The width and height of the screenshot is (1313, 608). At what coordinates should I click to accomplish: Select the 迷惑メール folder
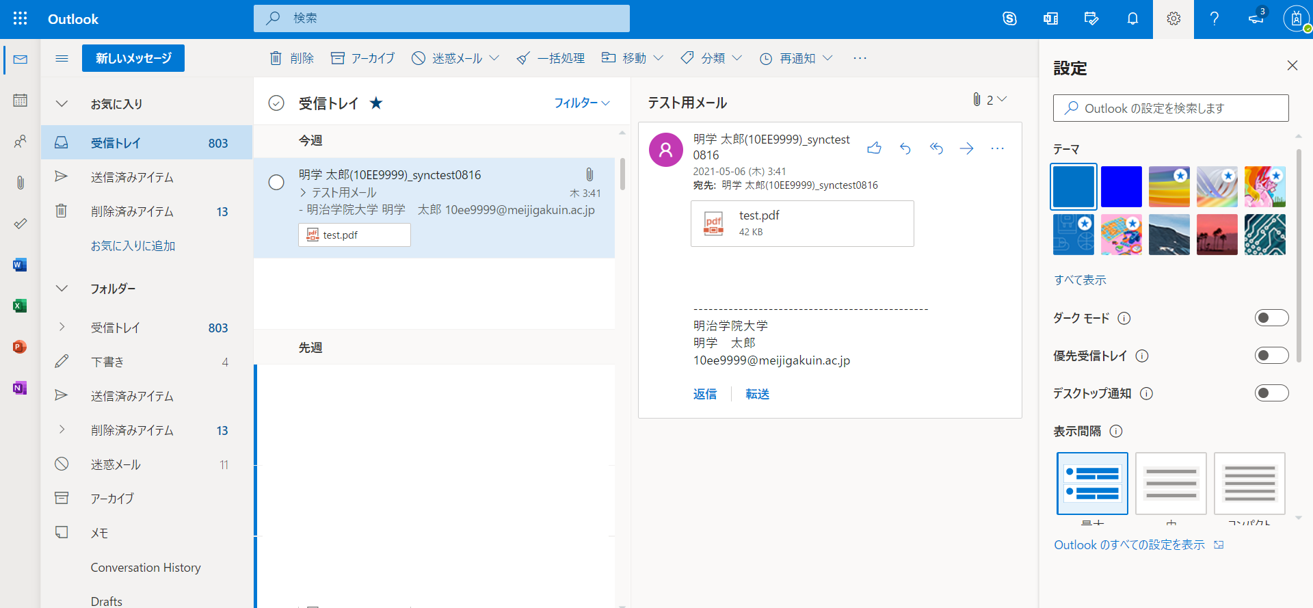pos(116,464)
